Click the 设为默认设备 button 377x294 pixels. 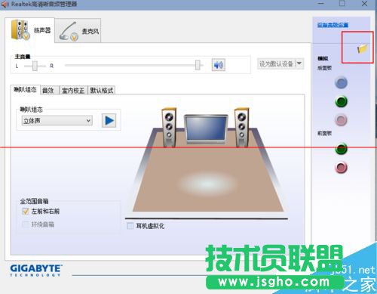276,63
